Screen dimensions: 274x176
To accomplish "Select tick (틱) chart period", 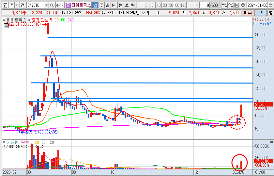I will pos(133,6).
